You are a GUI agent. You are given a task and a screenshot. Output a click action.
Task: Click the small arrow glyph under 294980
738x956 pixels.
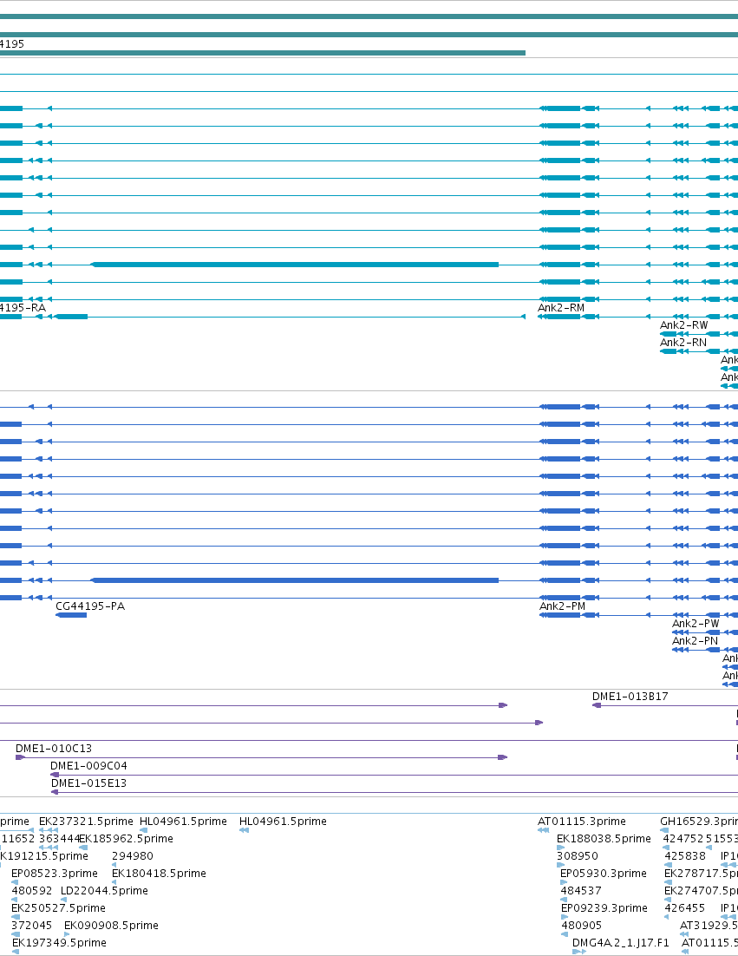point(114,865)
